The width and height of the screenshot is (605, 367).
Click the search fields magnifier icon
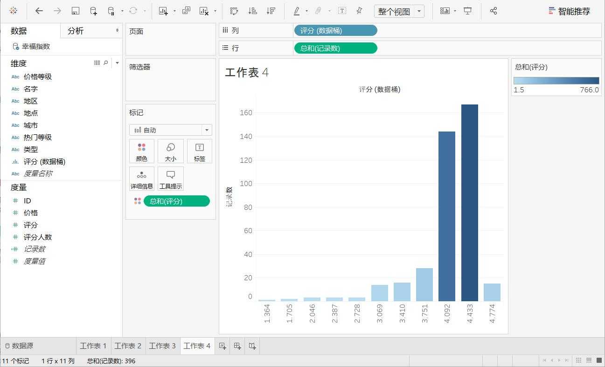coord(106,62)
